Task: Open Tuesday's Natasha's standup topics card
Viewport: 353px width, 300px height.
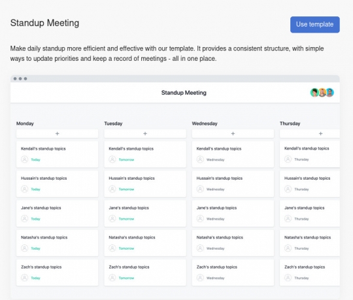Action: [145, 243]
